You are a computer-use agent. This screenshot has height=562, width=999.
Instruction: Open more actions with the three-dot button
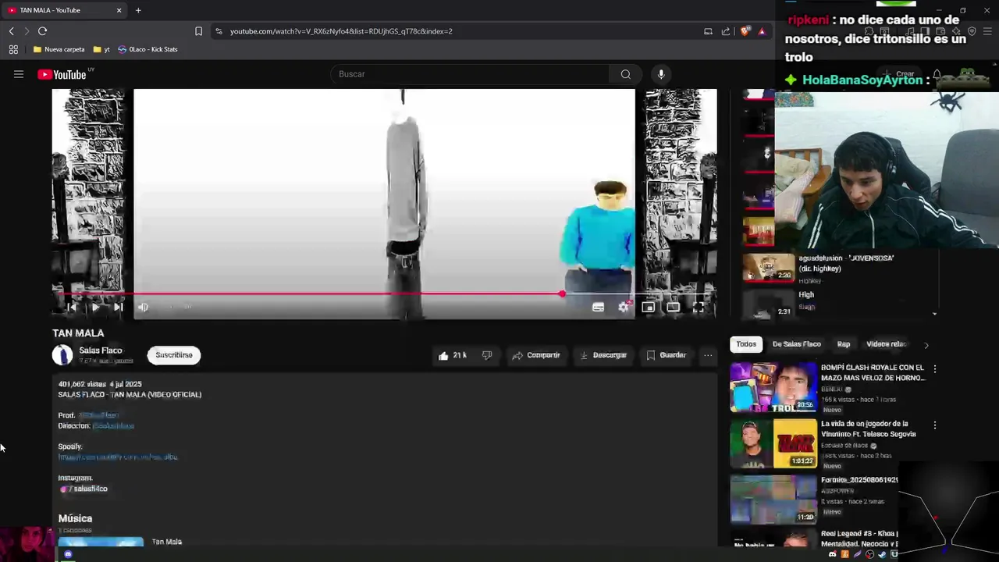click(x=708, y=355)
